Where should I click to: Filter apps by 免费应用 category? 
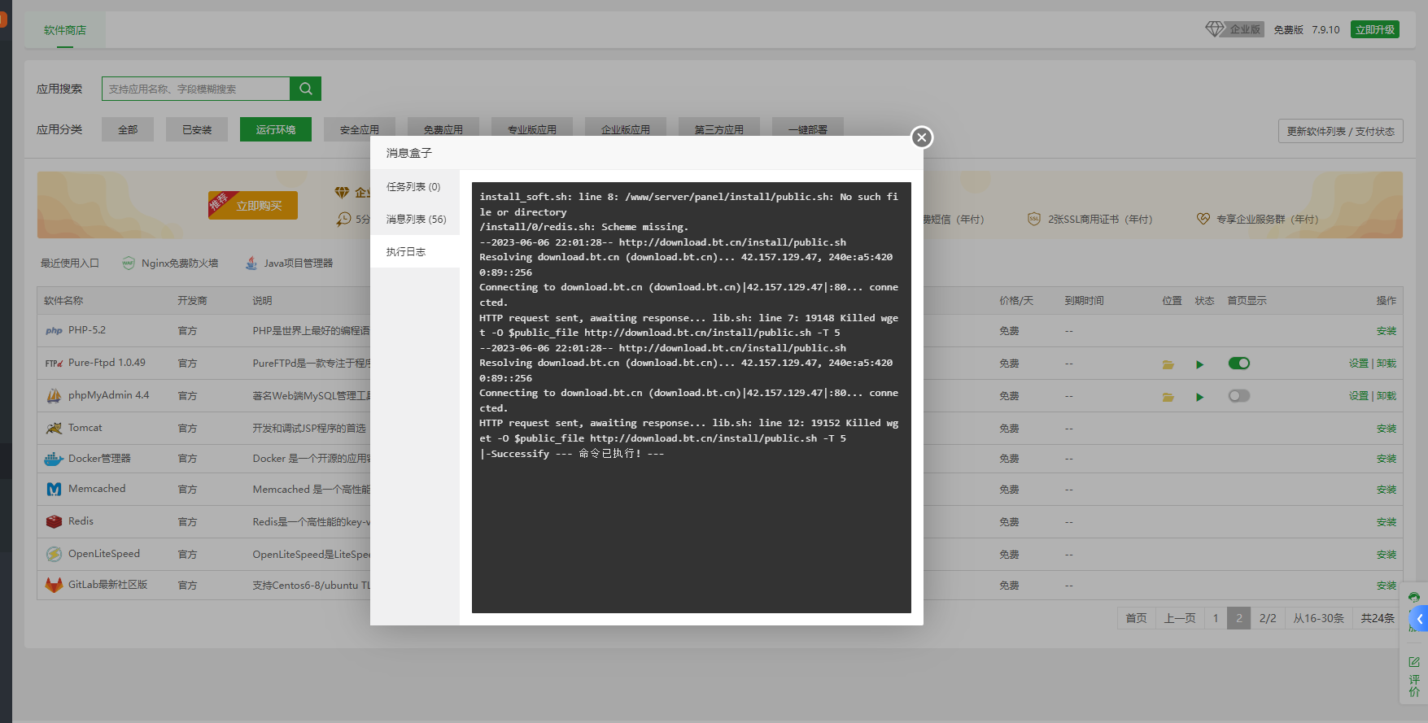tap(443, 128)
